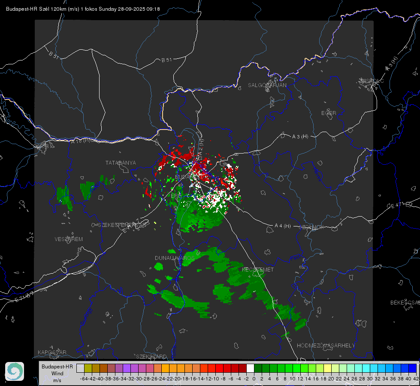Click the VESZPRÉM city label
The image size is (420, 386).
click(x=69, y=239)
